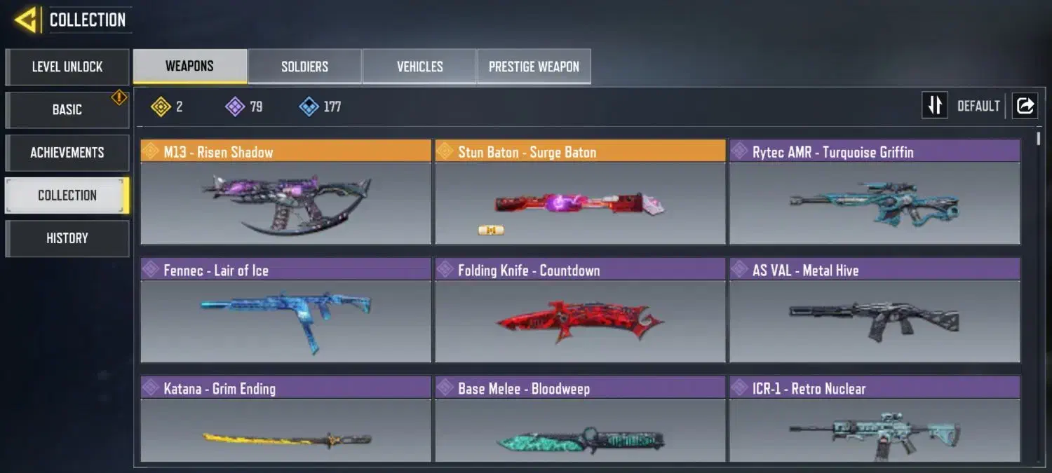Select the Folding Knife - Countdown card
1052x473 pixels.
tap(580, 310)
